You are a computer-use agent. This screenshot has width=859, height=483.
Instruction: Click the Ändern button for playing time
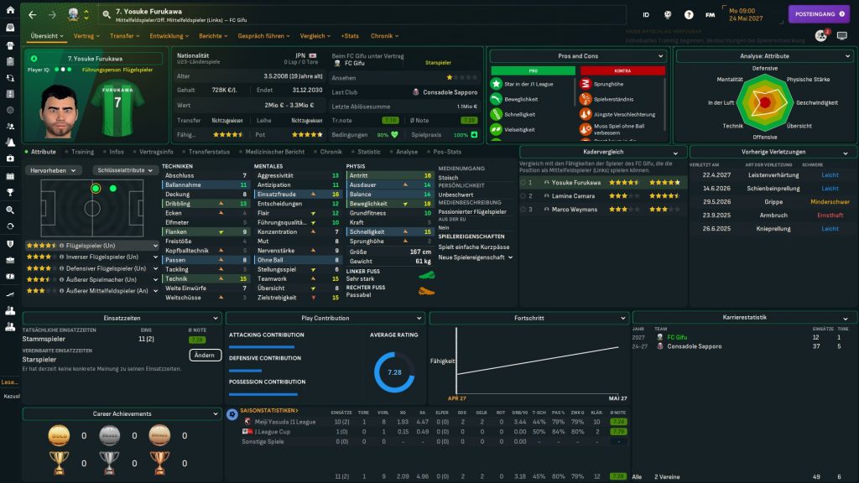(205, 355)
